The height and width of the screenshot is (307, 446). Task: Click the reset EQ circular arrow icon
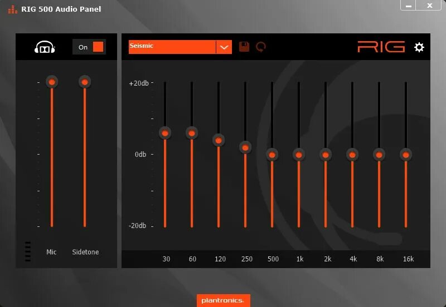(260, 47)
